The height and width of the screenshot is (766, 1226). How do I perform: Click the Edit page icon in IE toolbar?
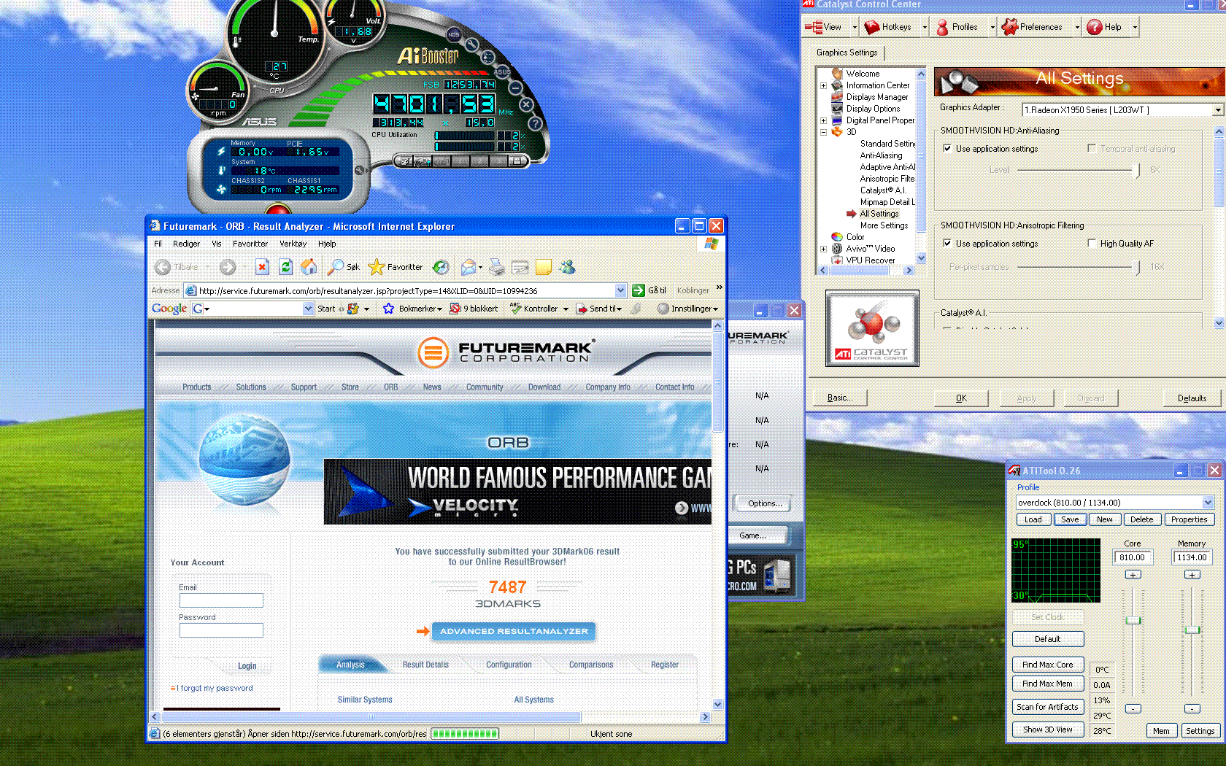point(520,267)
